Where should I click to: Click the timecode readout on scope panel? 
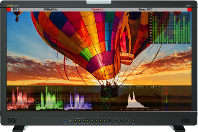140,87
